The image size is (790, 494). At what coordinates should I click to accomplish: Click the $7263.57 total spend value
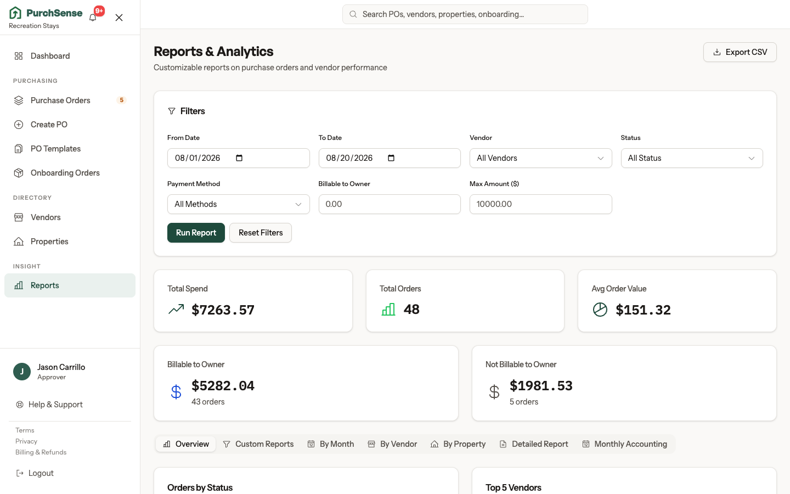[223, 310]
